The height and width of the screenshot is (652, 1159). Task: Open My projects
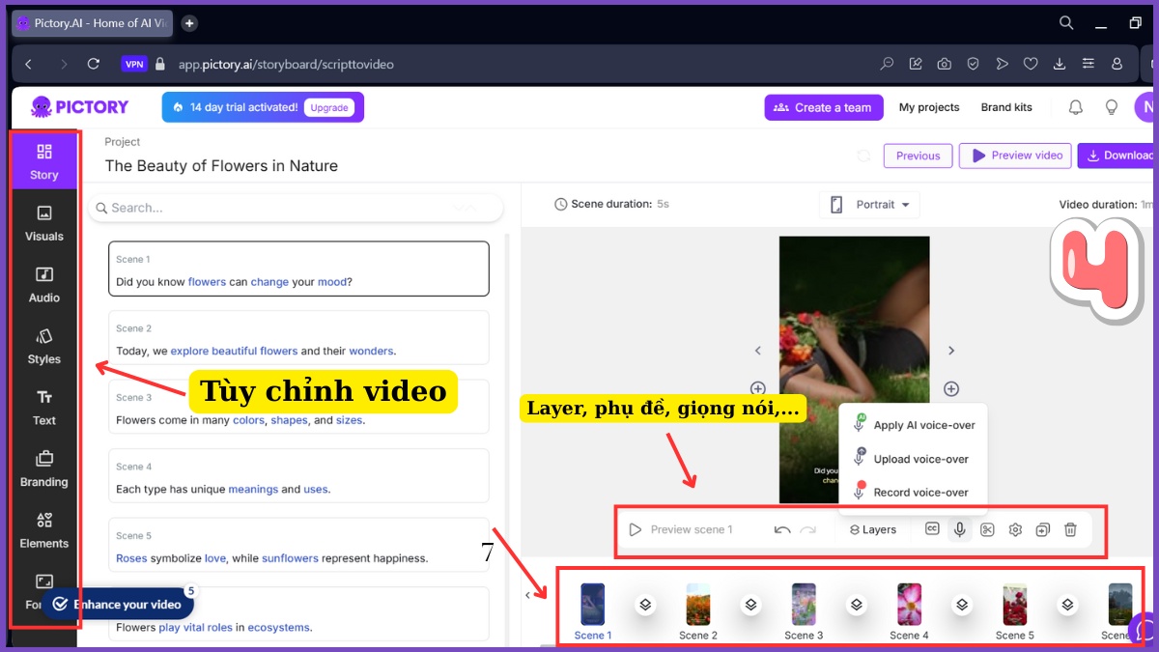929,107
